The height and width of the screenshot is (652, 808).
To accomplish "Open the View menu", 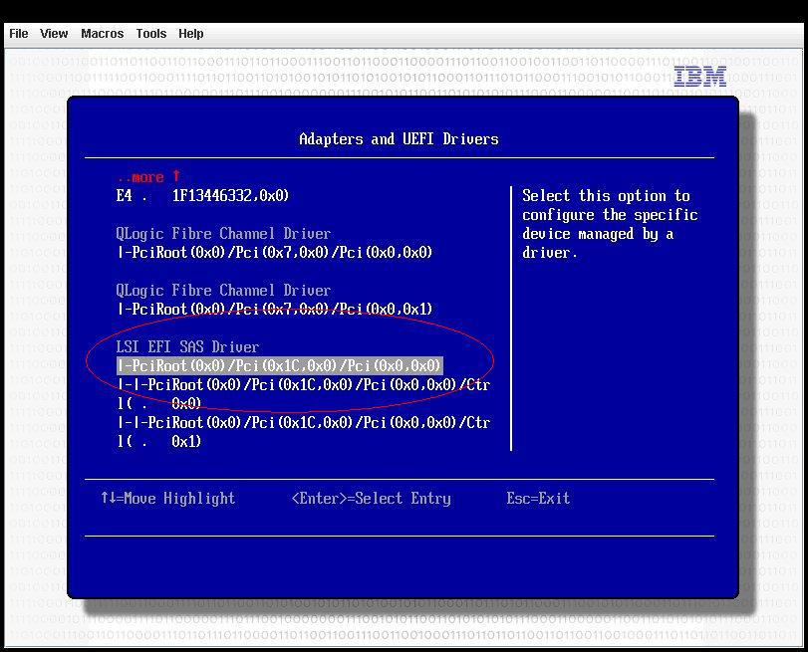I will click(x=54, y=33).
